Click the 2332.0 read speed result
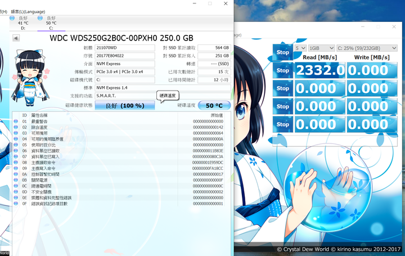This screenshot has height=256, width=405. click(x=319, y=70)
